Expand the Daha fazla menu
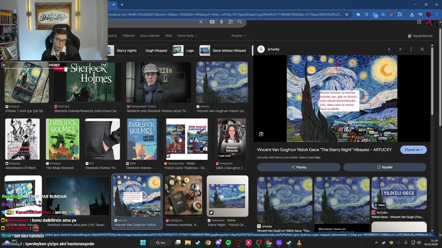 (187, 35)
